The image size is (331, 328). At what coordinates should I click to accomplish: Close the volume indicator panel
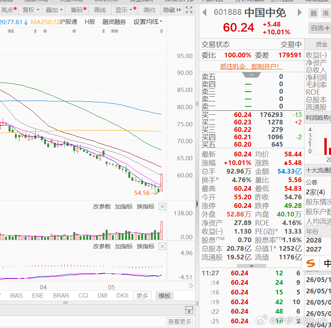point(162,207)
